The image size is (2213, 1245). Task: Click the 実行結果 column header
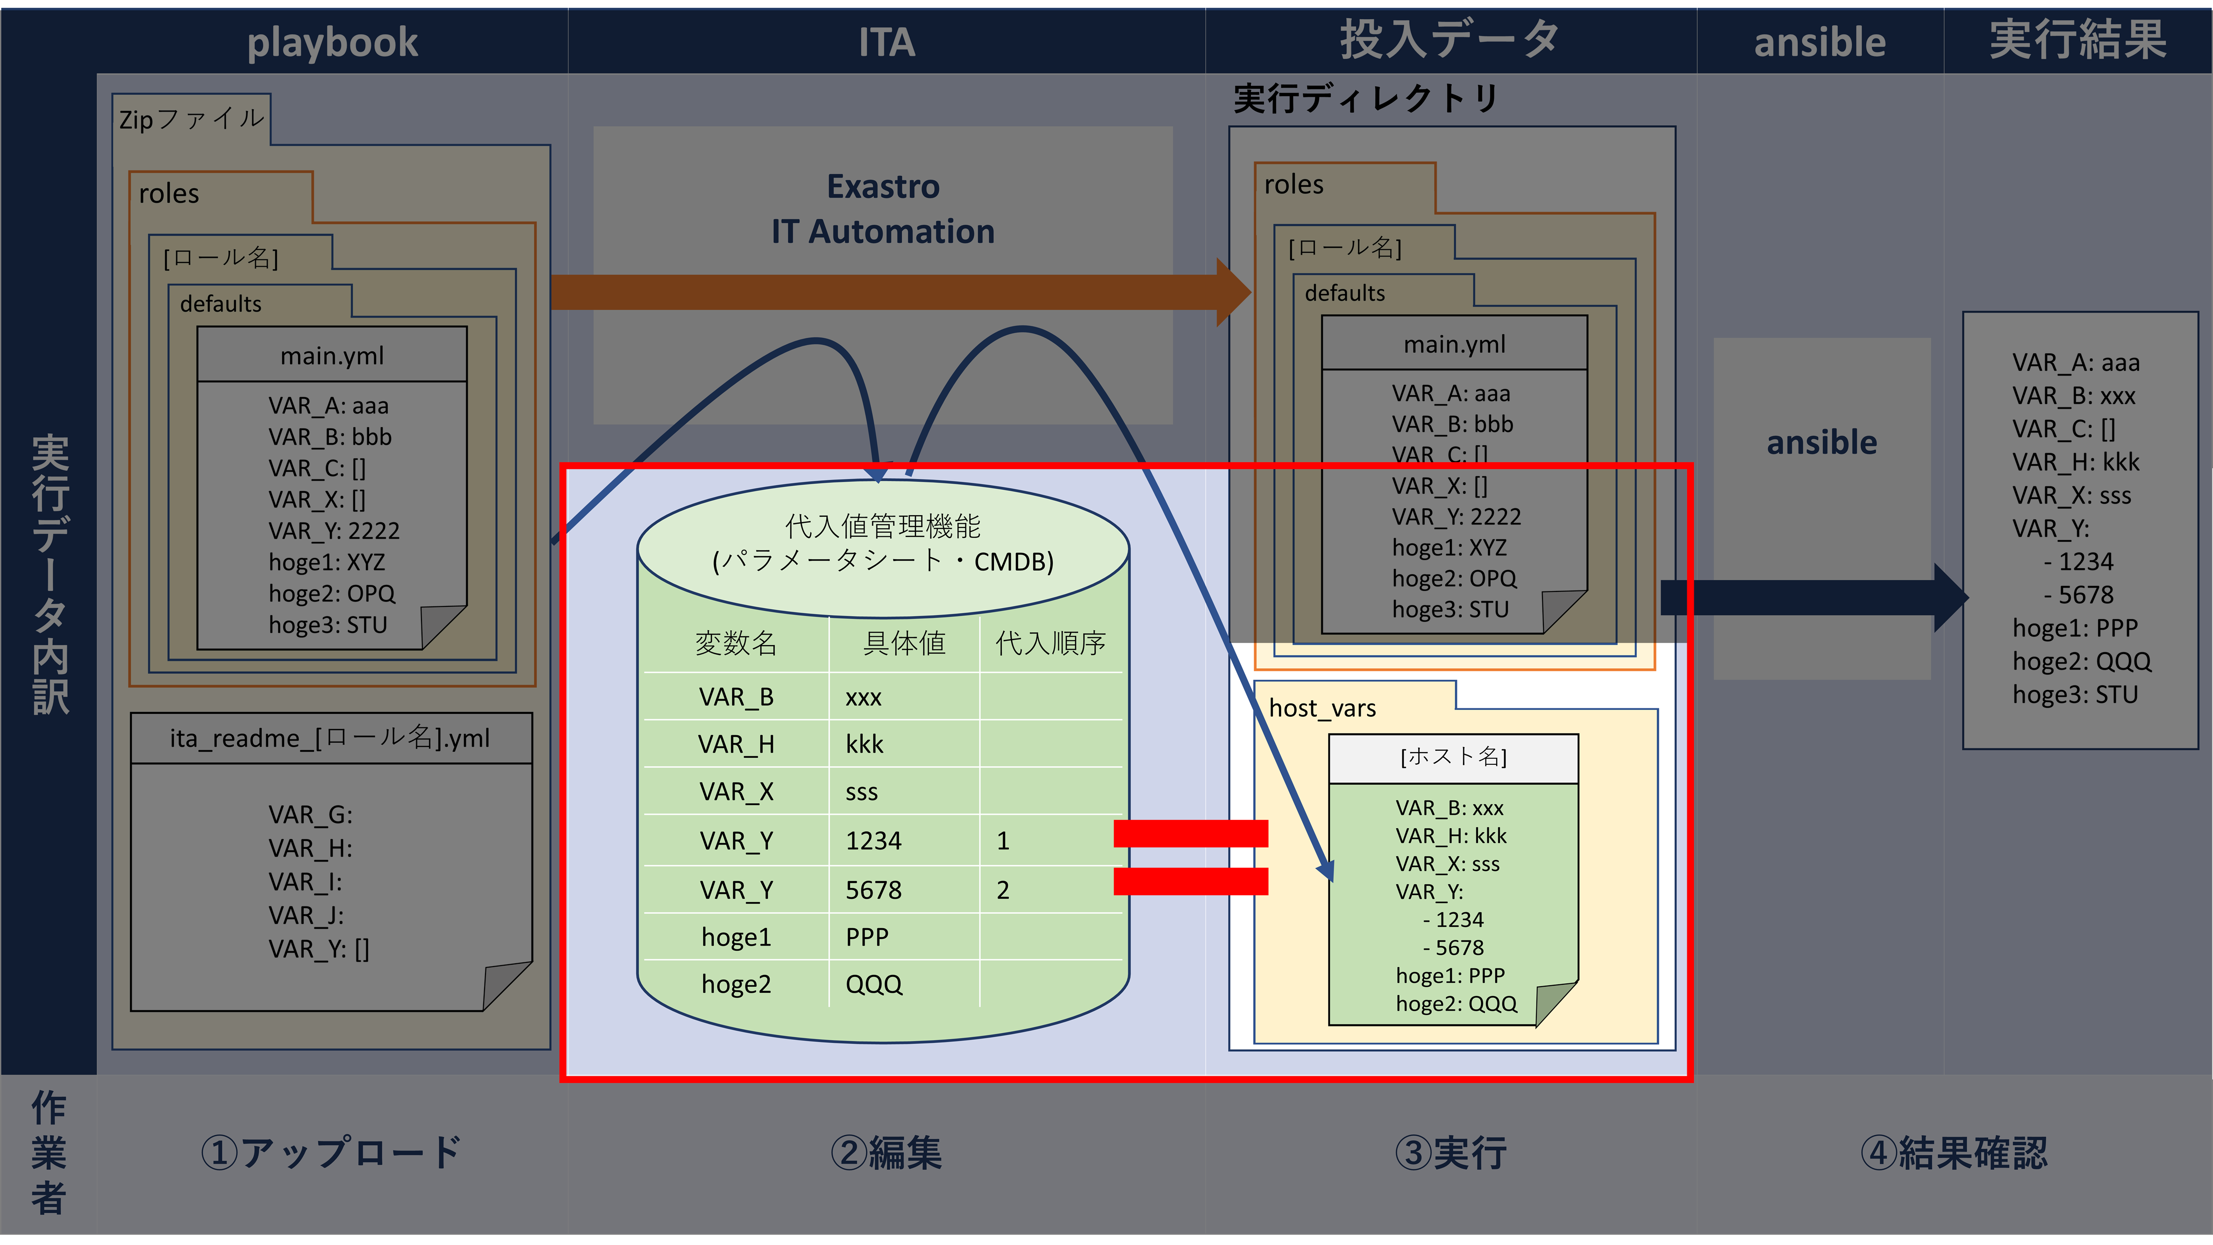point(2077,40)
